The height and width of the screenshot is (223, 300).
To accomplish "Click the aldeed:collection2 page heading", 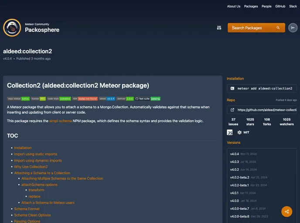I will tap(27, 51).
